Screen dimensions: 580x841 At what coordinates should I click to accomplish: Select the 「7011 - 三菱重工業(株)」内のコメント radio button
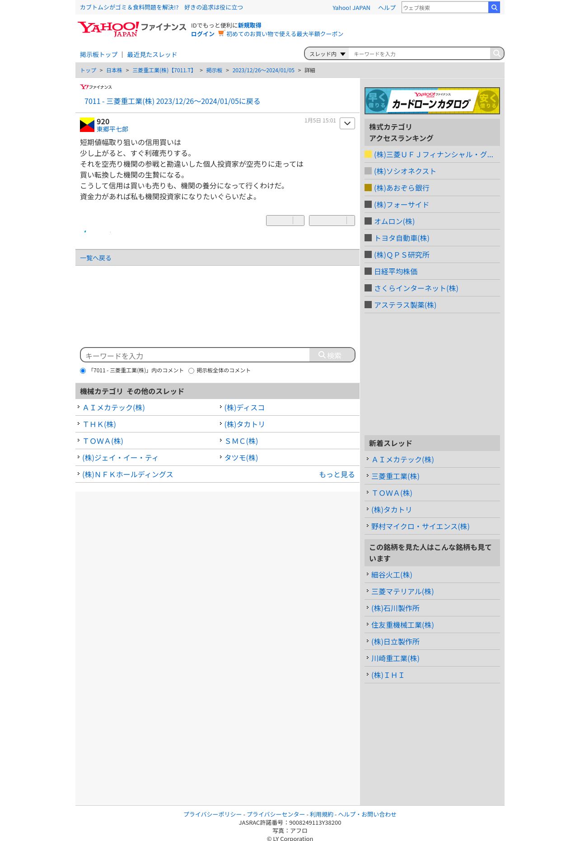(x=83, y=371)
